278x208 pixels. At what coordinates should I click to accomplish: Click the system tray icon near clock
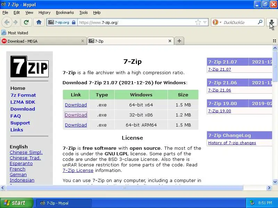tap(252, 203)
